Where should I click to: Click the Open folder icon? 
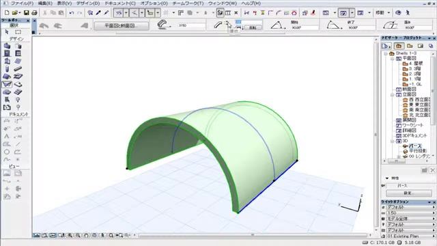pos(15,13)
